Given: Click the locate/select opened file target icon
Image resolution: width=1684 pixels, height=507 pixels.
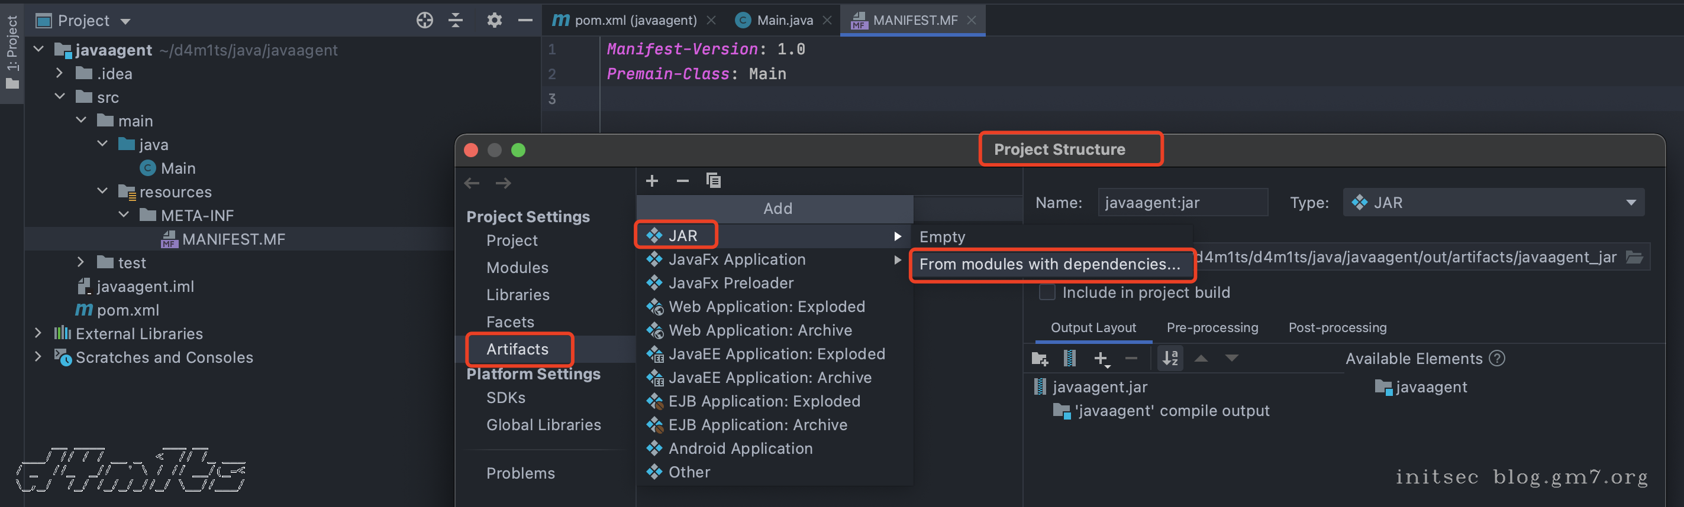Looking at the screenshot, I should point(424,20).
